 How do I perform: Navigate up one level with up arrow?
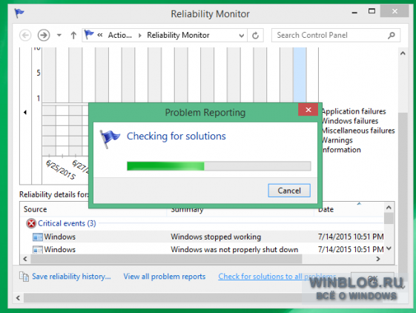tap(73, 36)
